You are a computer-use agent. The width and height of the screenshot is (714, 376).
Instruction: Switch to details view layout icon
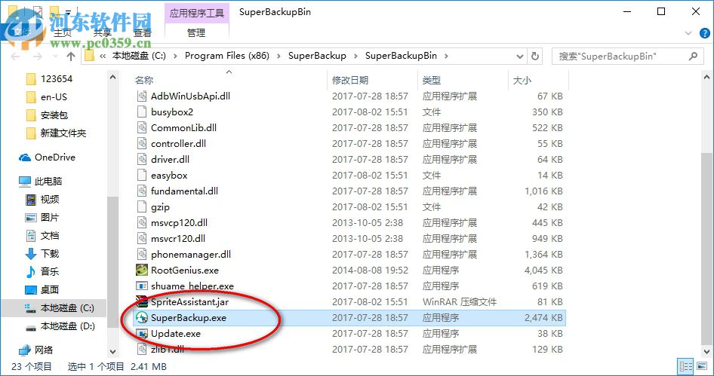click(x=685, y=366)
